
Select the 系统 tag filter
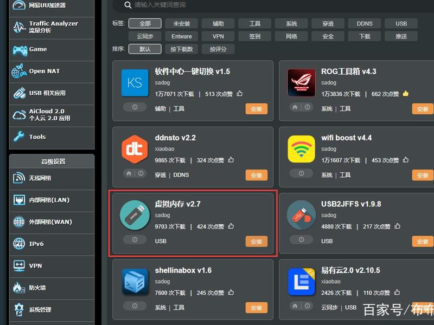tap(291, 23)
